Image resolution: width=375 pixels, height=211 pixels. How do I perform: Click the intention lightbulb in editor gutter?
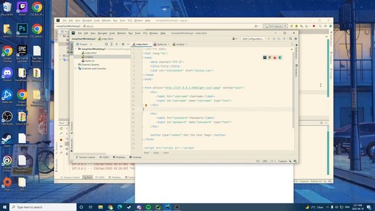[x=146, y=105]
